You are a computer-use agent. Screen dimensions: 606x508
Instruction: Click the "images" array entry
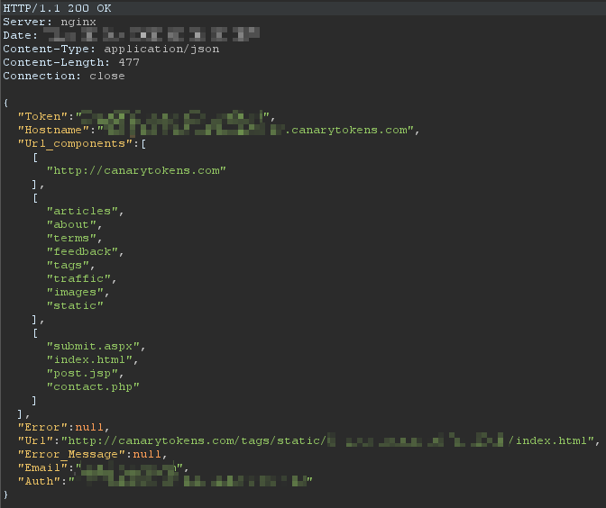tap(77, 292)
